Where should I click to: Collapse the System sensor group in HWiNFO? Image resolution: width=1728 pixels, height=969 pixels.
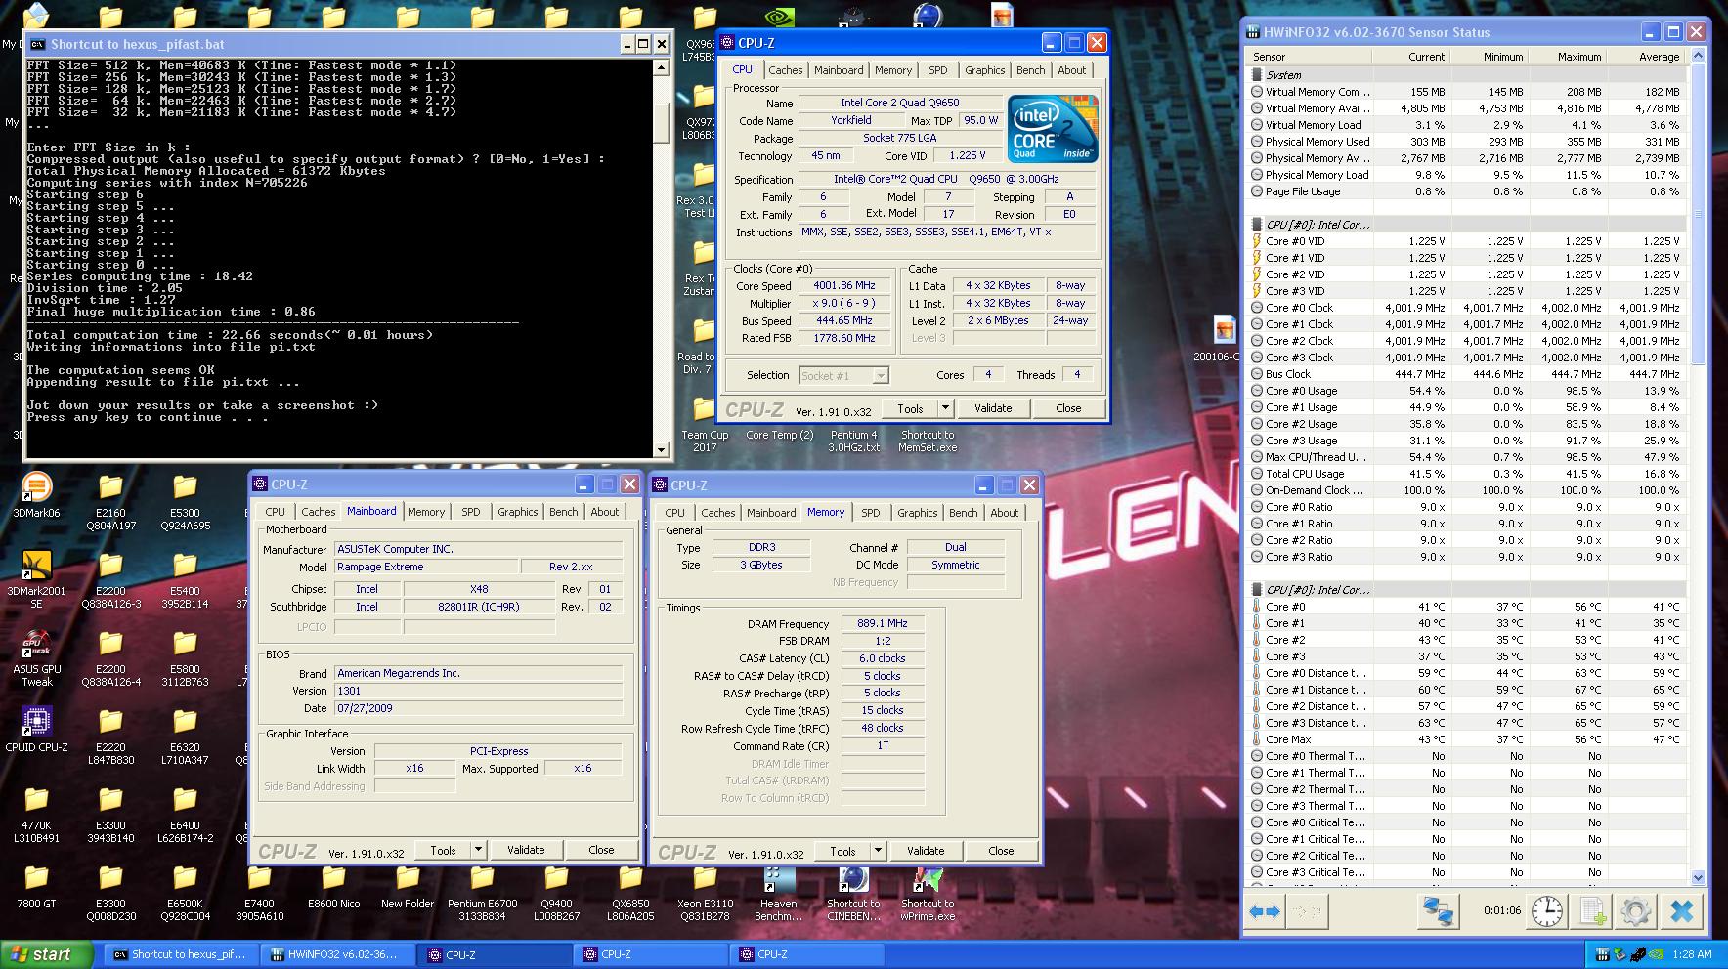click(1257, 75)
